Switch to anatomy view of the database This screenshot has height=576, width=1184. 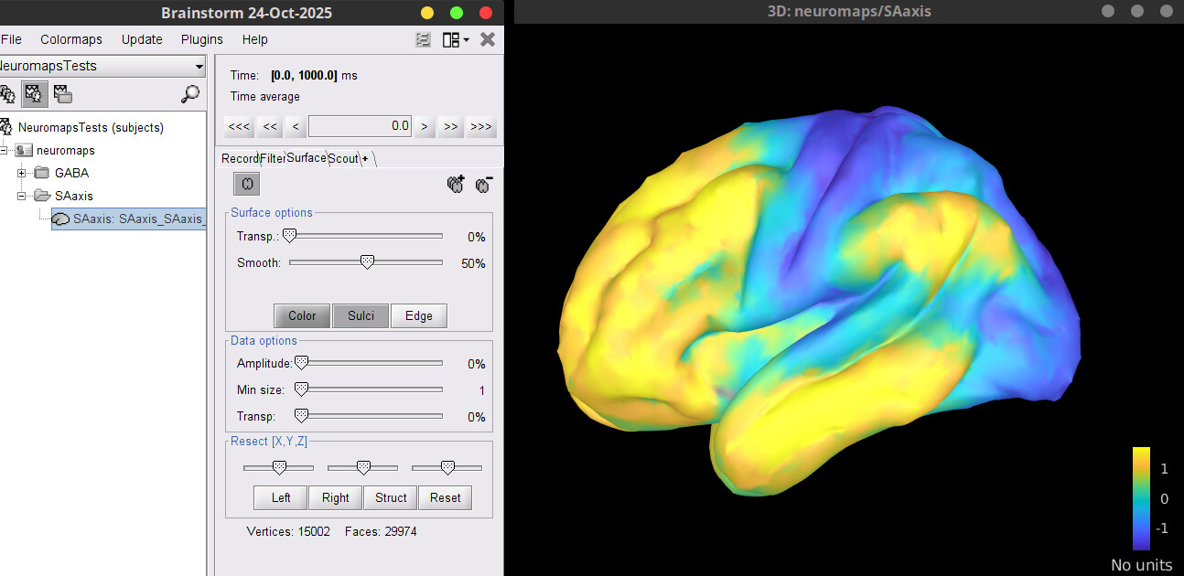click(7, 93)
